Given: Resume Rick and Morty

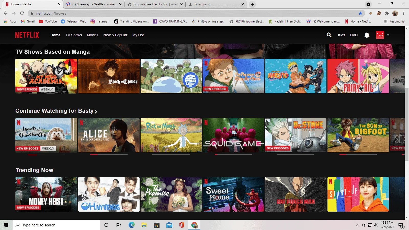Looking at the screenshot, I should click(171, 135).
